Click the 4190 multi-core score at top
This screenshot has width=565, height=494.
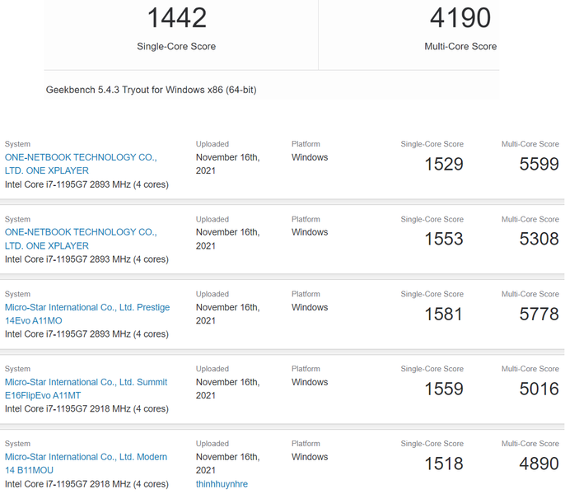[460, 18]
